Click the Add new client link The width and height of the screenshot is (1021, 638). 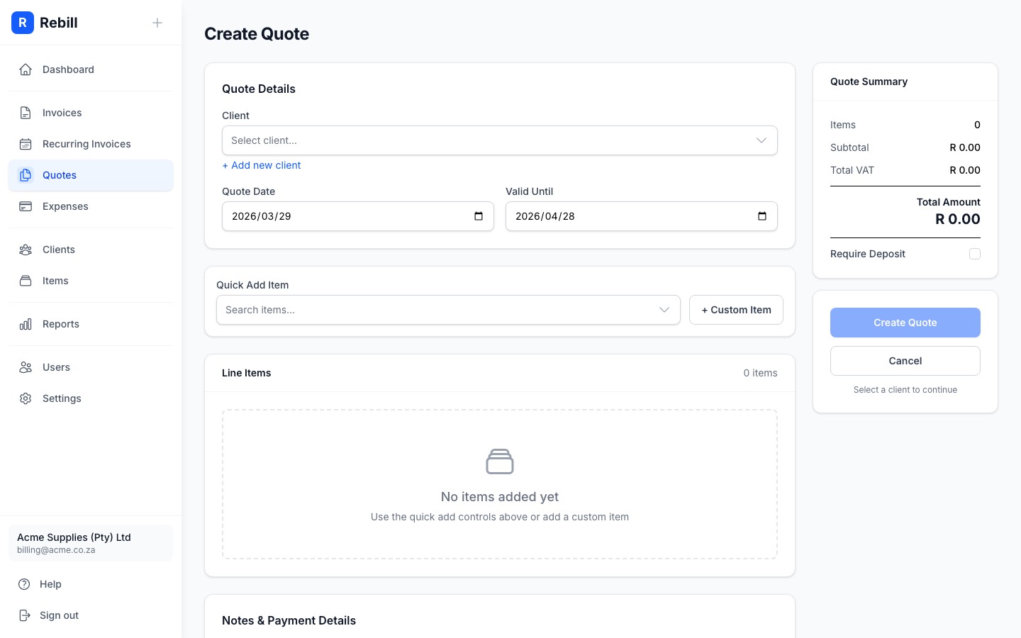(262, 165)
